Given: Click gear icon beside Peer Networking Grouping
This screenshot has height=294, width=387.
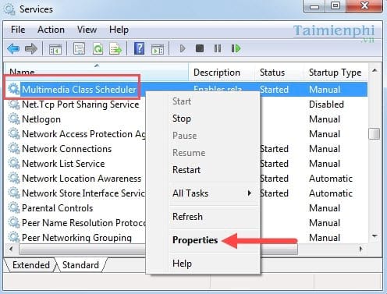Looking at the screenshot, I should tap(13, 237).
